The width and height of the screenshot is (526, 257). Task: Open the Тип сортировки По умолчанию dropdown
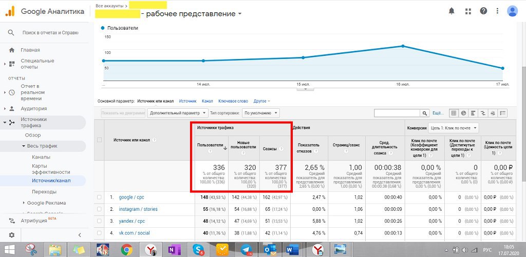point(260,113)
